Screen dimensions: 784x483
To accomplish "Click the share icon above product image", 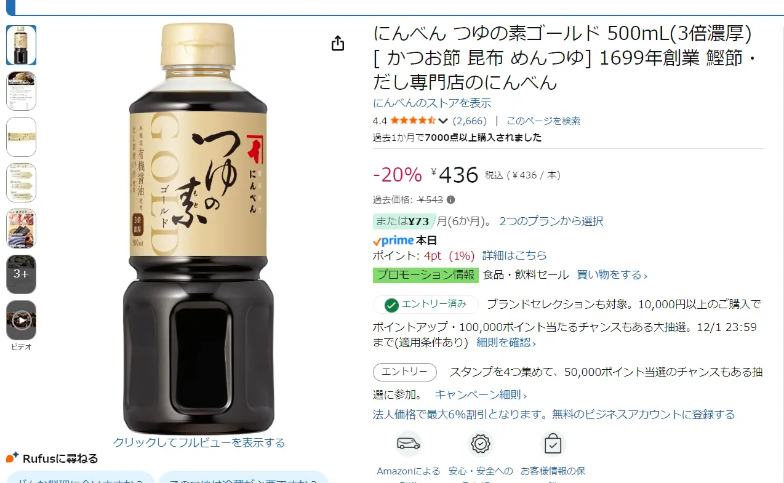I will pyautogui.click(x=338, y=44).
